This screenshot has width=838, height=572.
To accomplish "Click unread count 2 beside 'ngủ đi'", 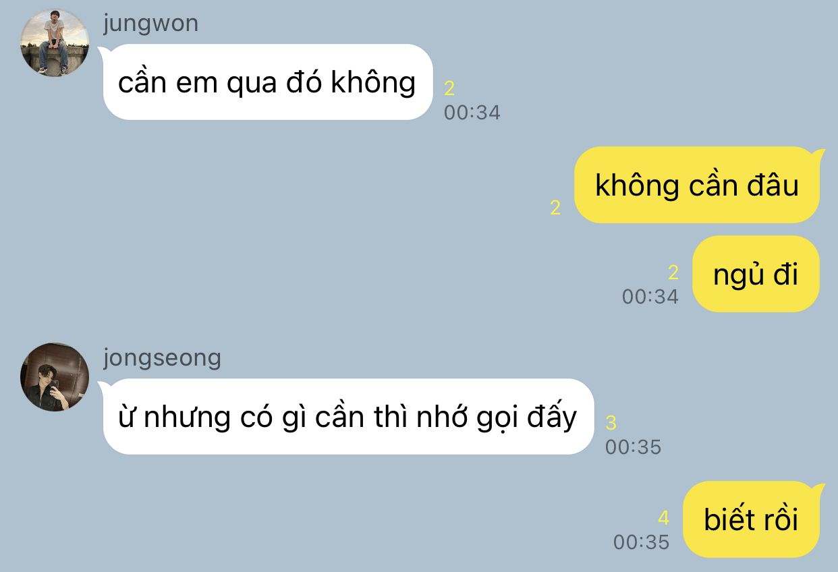I will [673, 273].
